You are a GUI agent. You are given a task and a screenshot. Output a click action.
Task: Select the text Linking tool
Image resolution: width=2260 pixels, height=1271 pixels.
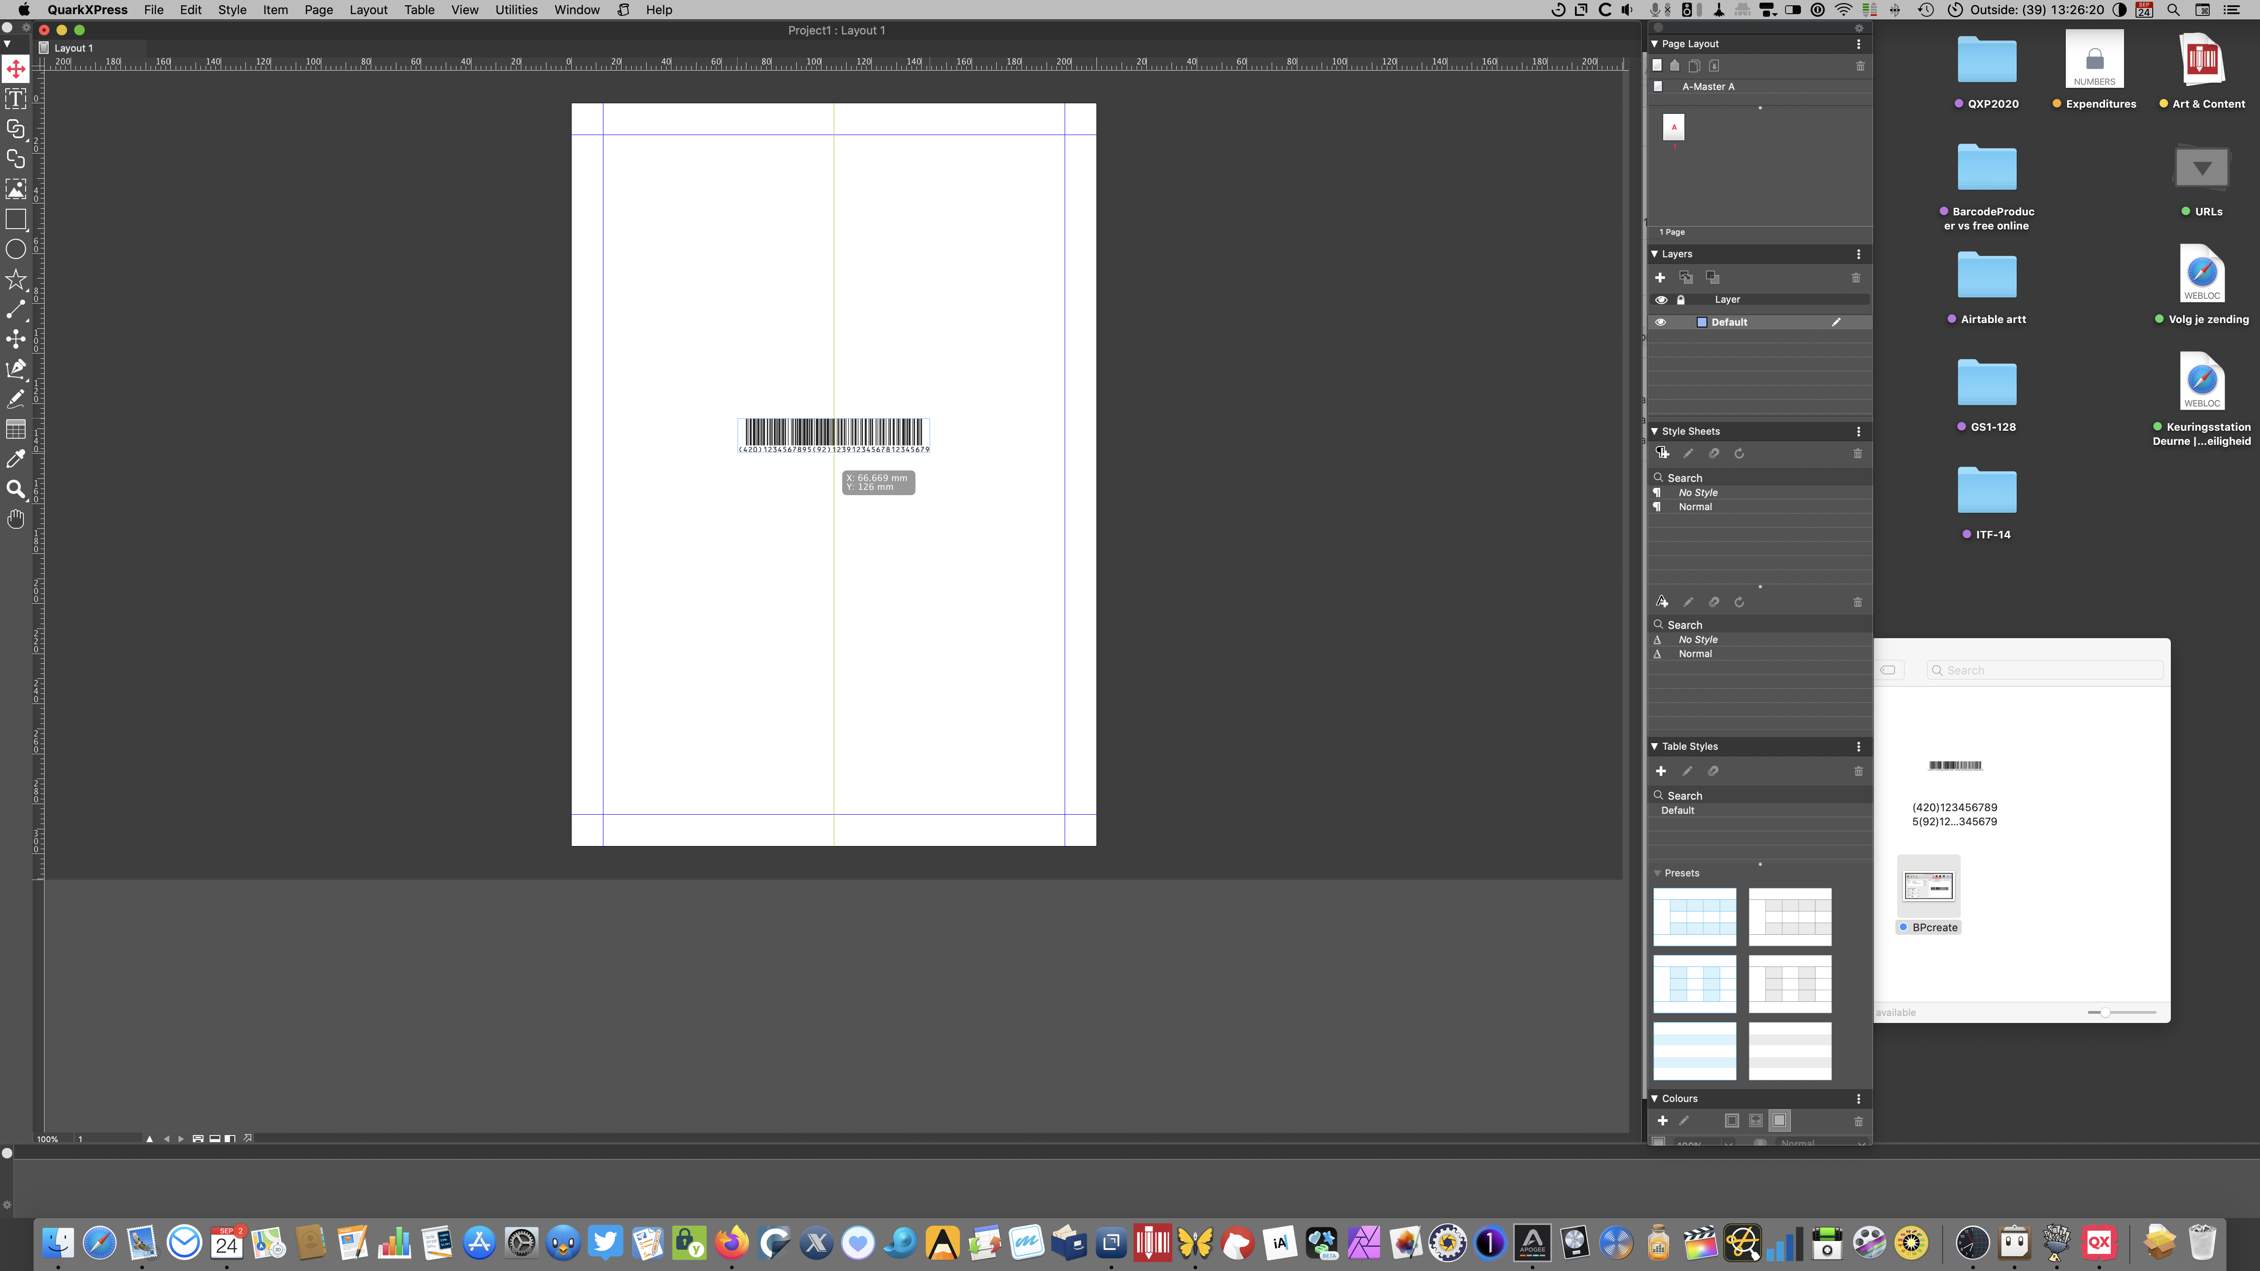(16, 129)
